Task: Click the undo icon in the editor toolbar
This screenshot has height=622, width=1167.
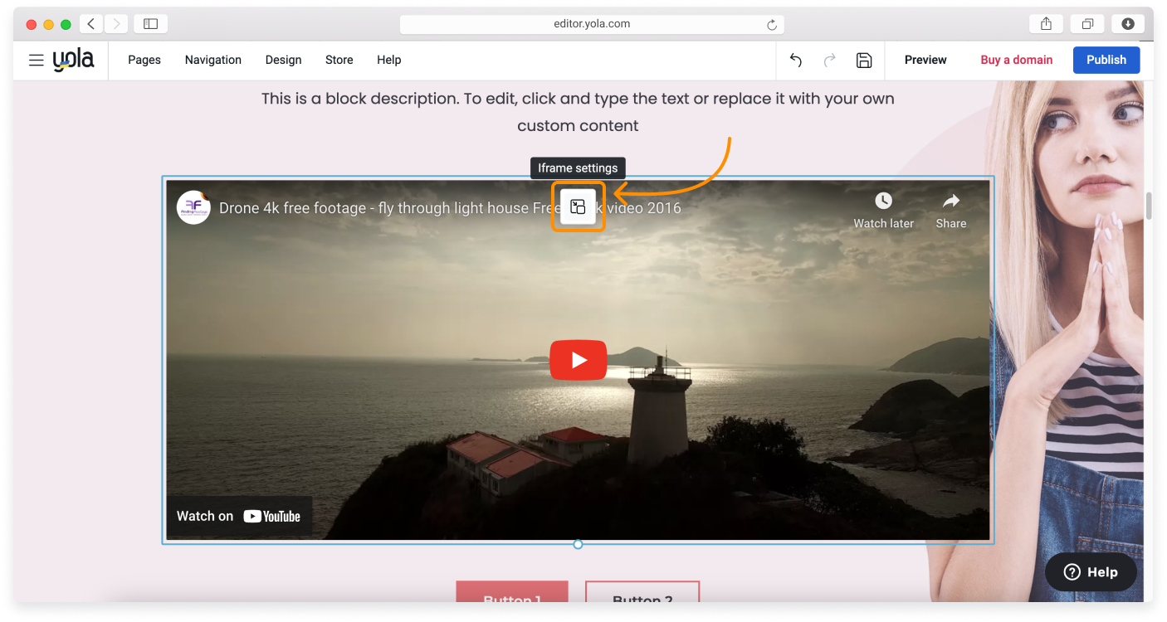Action: (795, 60)
